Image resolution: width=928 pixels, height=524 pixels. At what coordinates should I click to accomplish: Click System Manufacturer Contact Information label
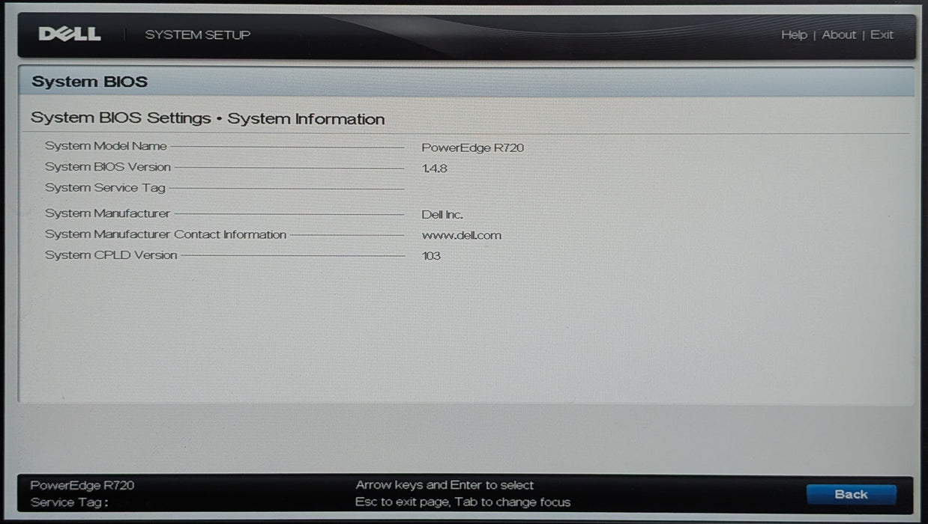coord(166,234)
